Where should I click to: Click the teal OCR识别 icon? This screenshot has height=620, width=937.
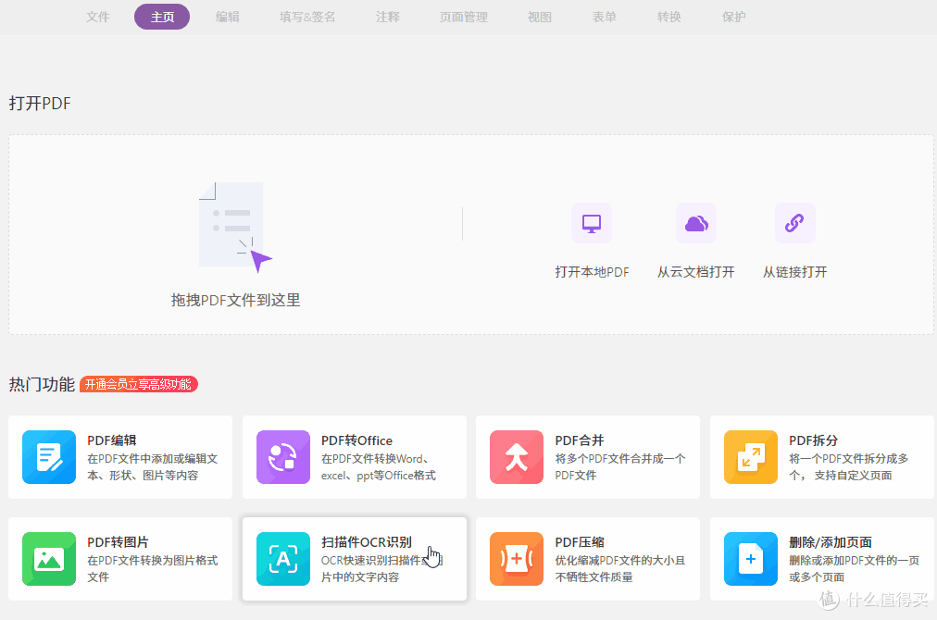pos(283,559)
